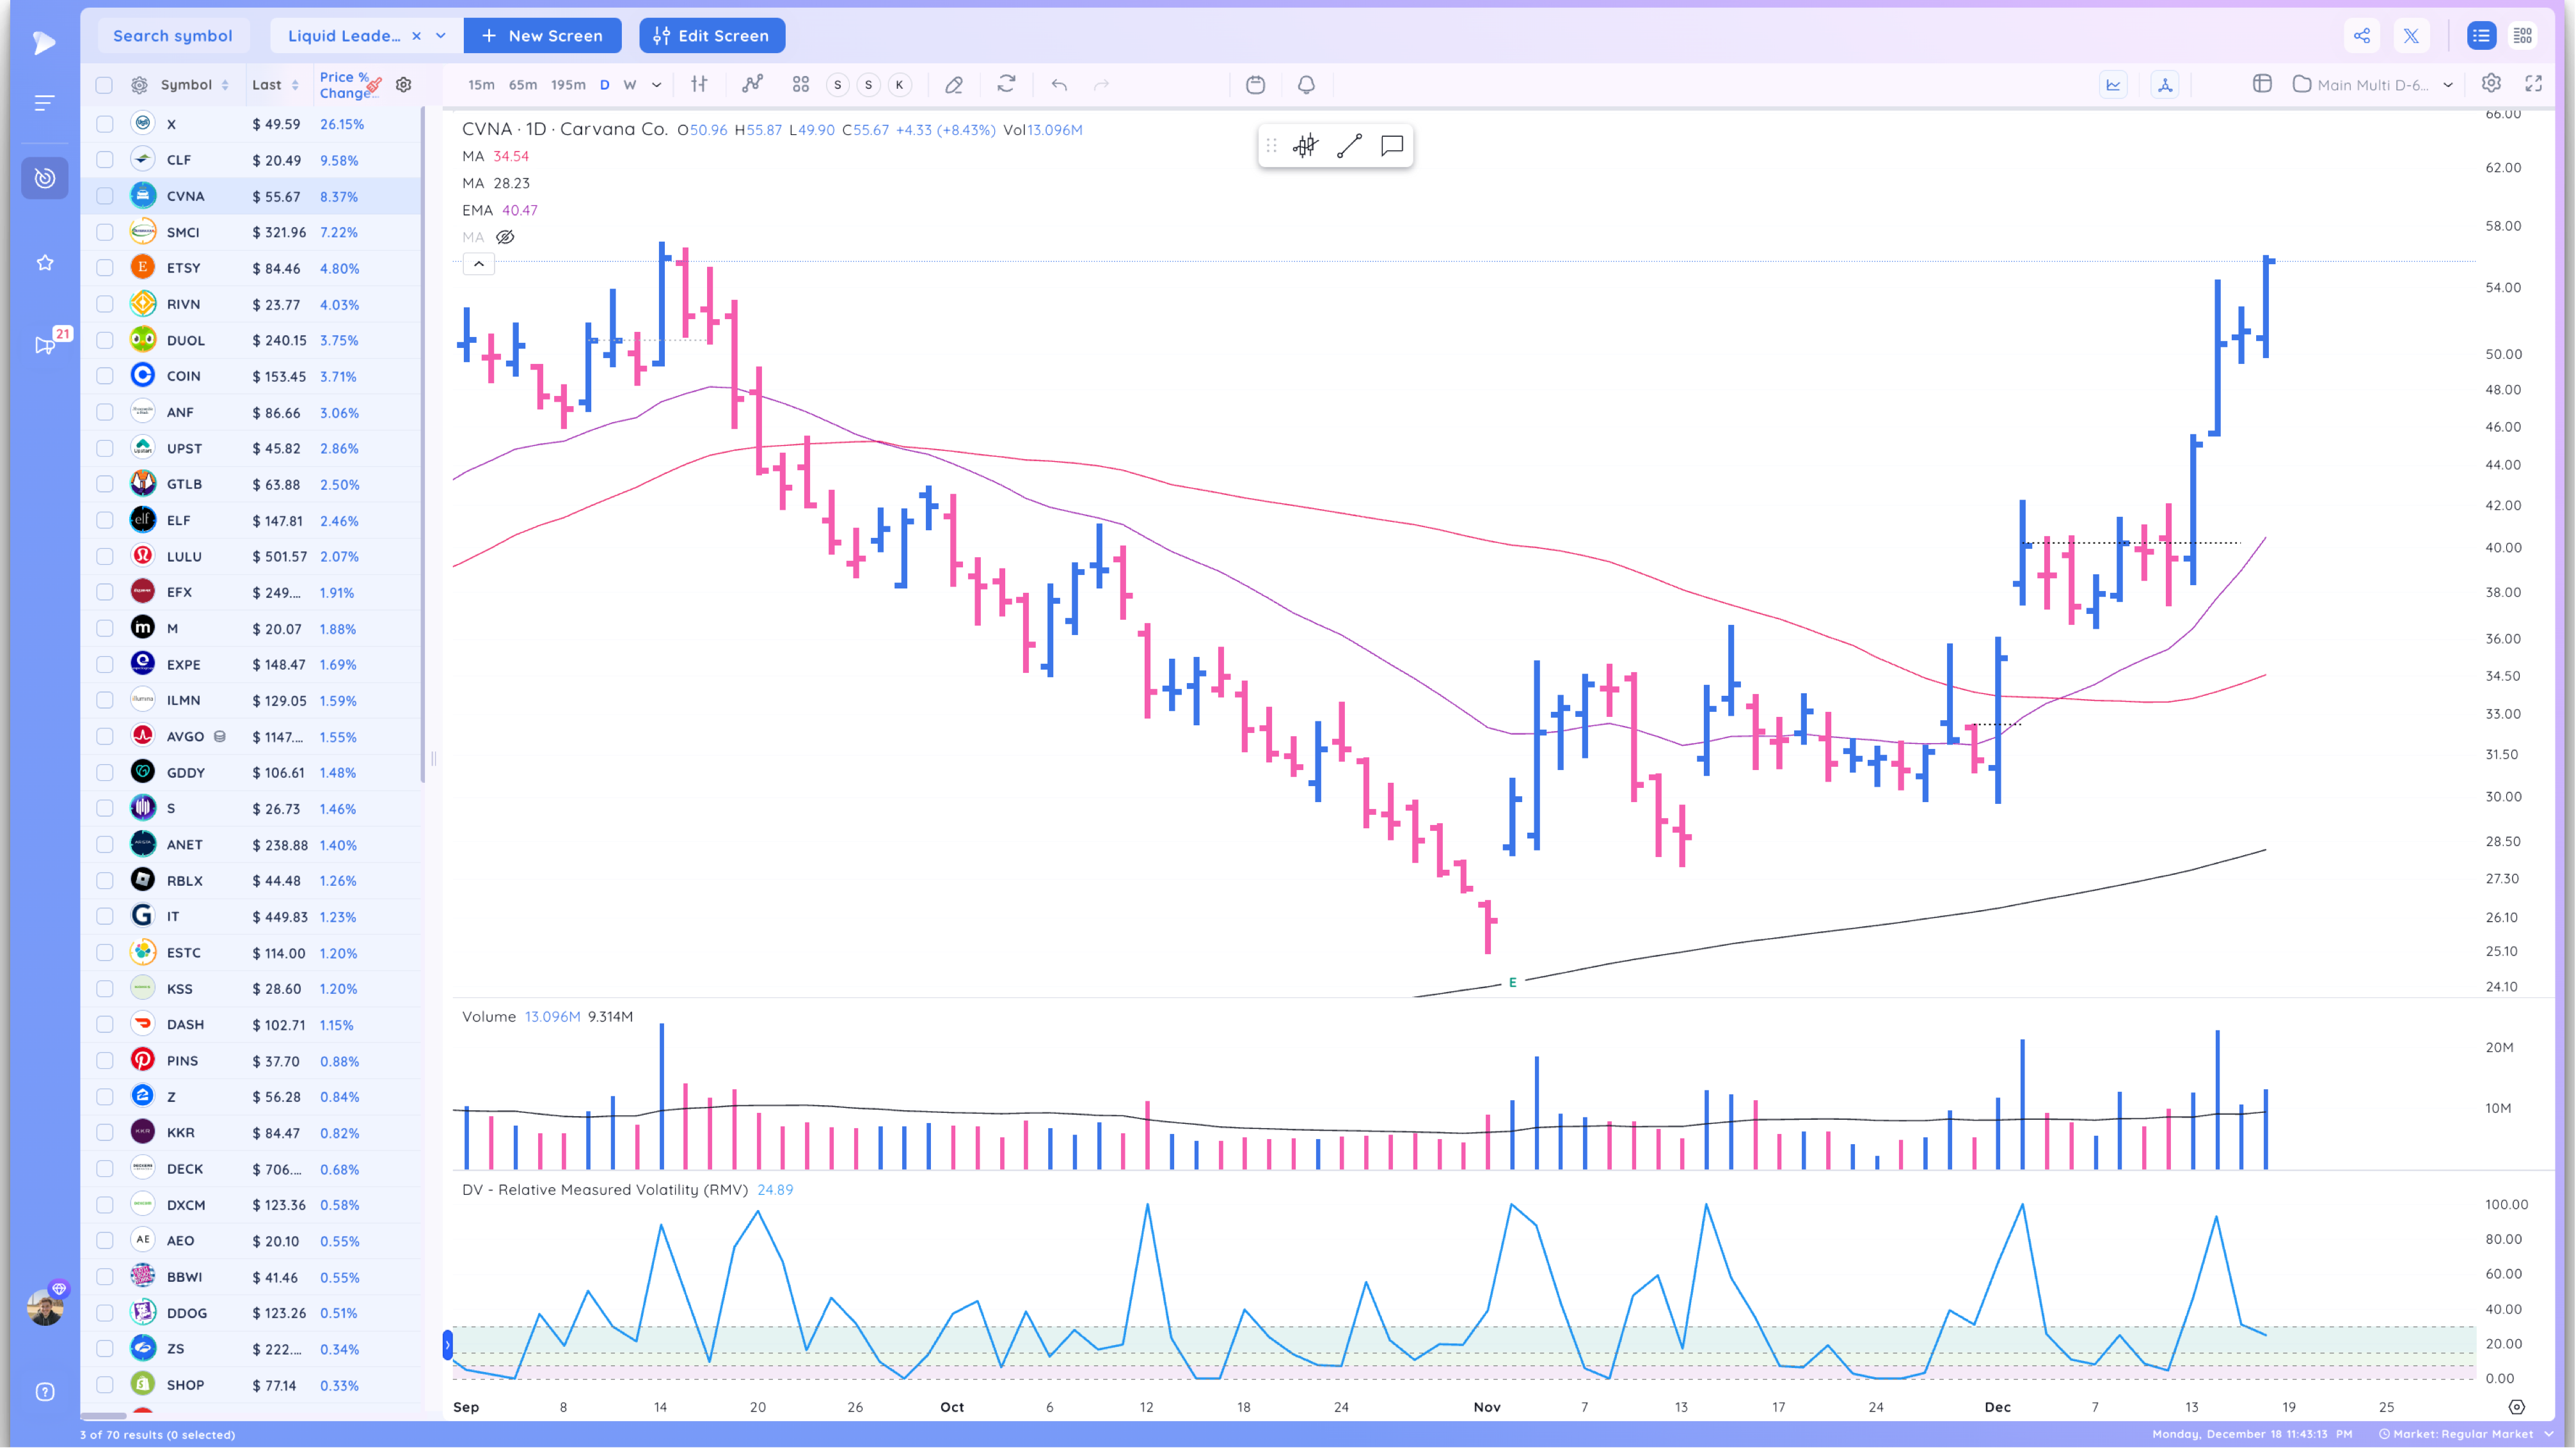Check the checkbox for CLF row
This screenshot has width=2576, height=1448.
pyautogui.click(x=104, y=160)
